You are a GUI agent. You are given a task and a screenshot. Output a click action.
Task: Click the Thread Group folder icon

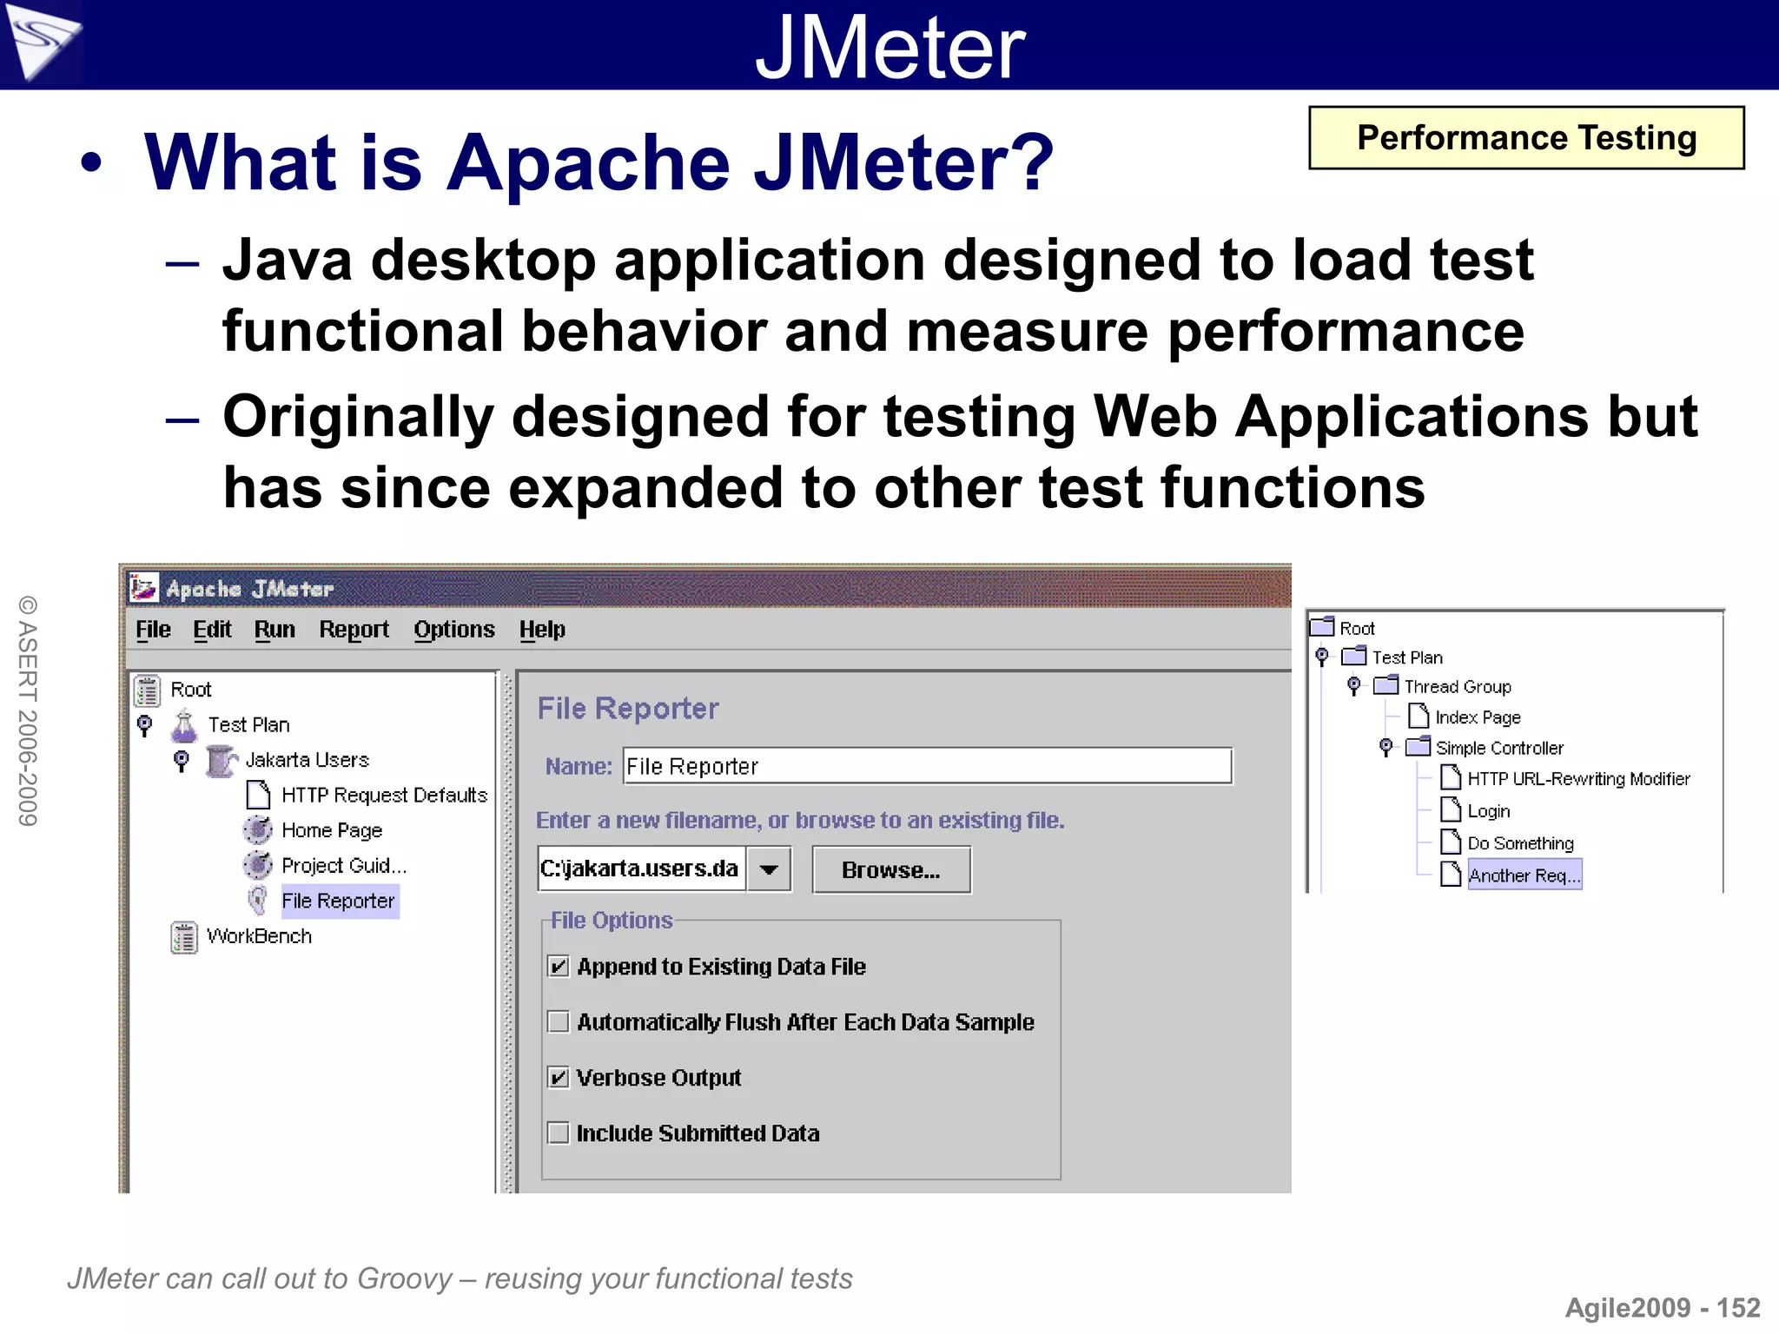coord(1386,685)
